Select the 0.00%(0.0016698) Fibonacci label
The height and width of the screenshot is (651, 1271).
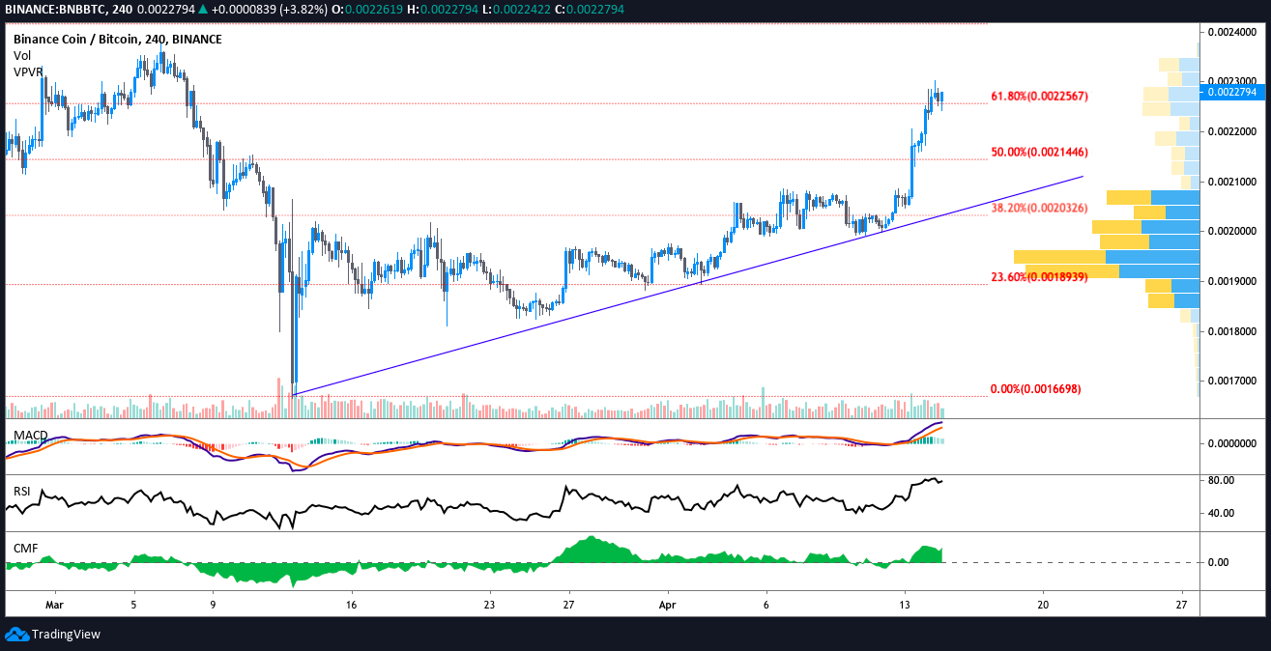coord(1036,389)
